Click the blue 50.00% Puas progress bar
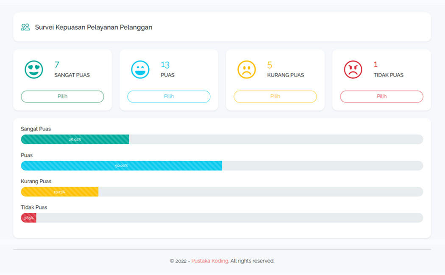The image size is (445, 275). coord(122,165)
